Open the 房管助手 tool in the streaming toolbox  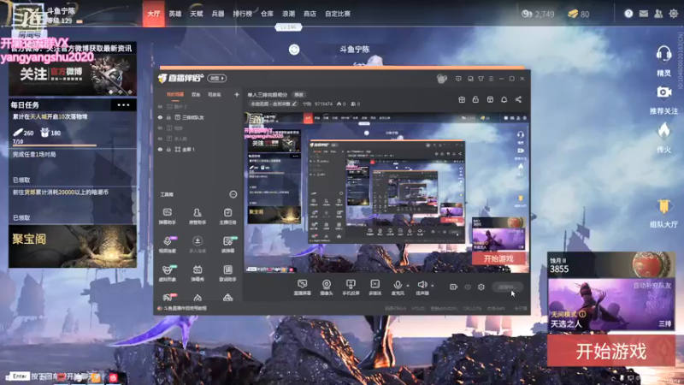(198, 216)
